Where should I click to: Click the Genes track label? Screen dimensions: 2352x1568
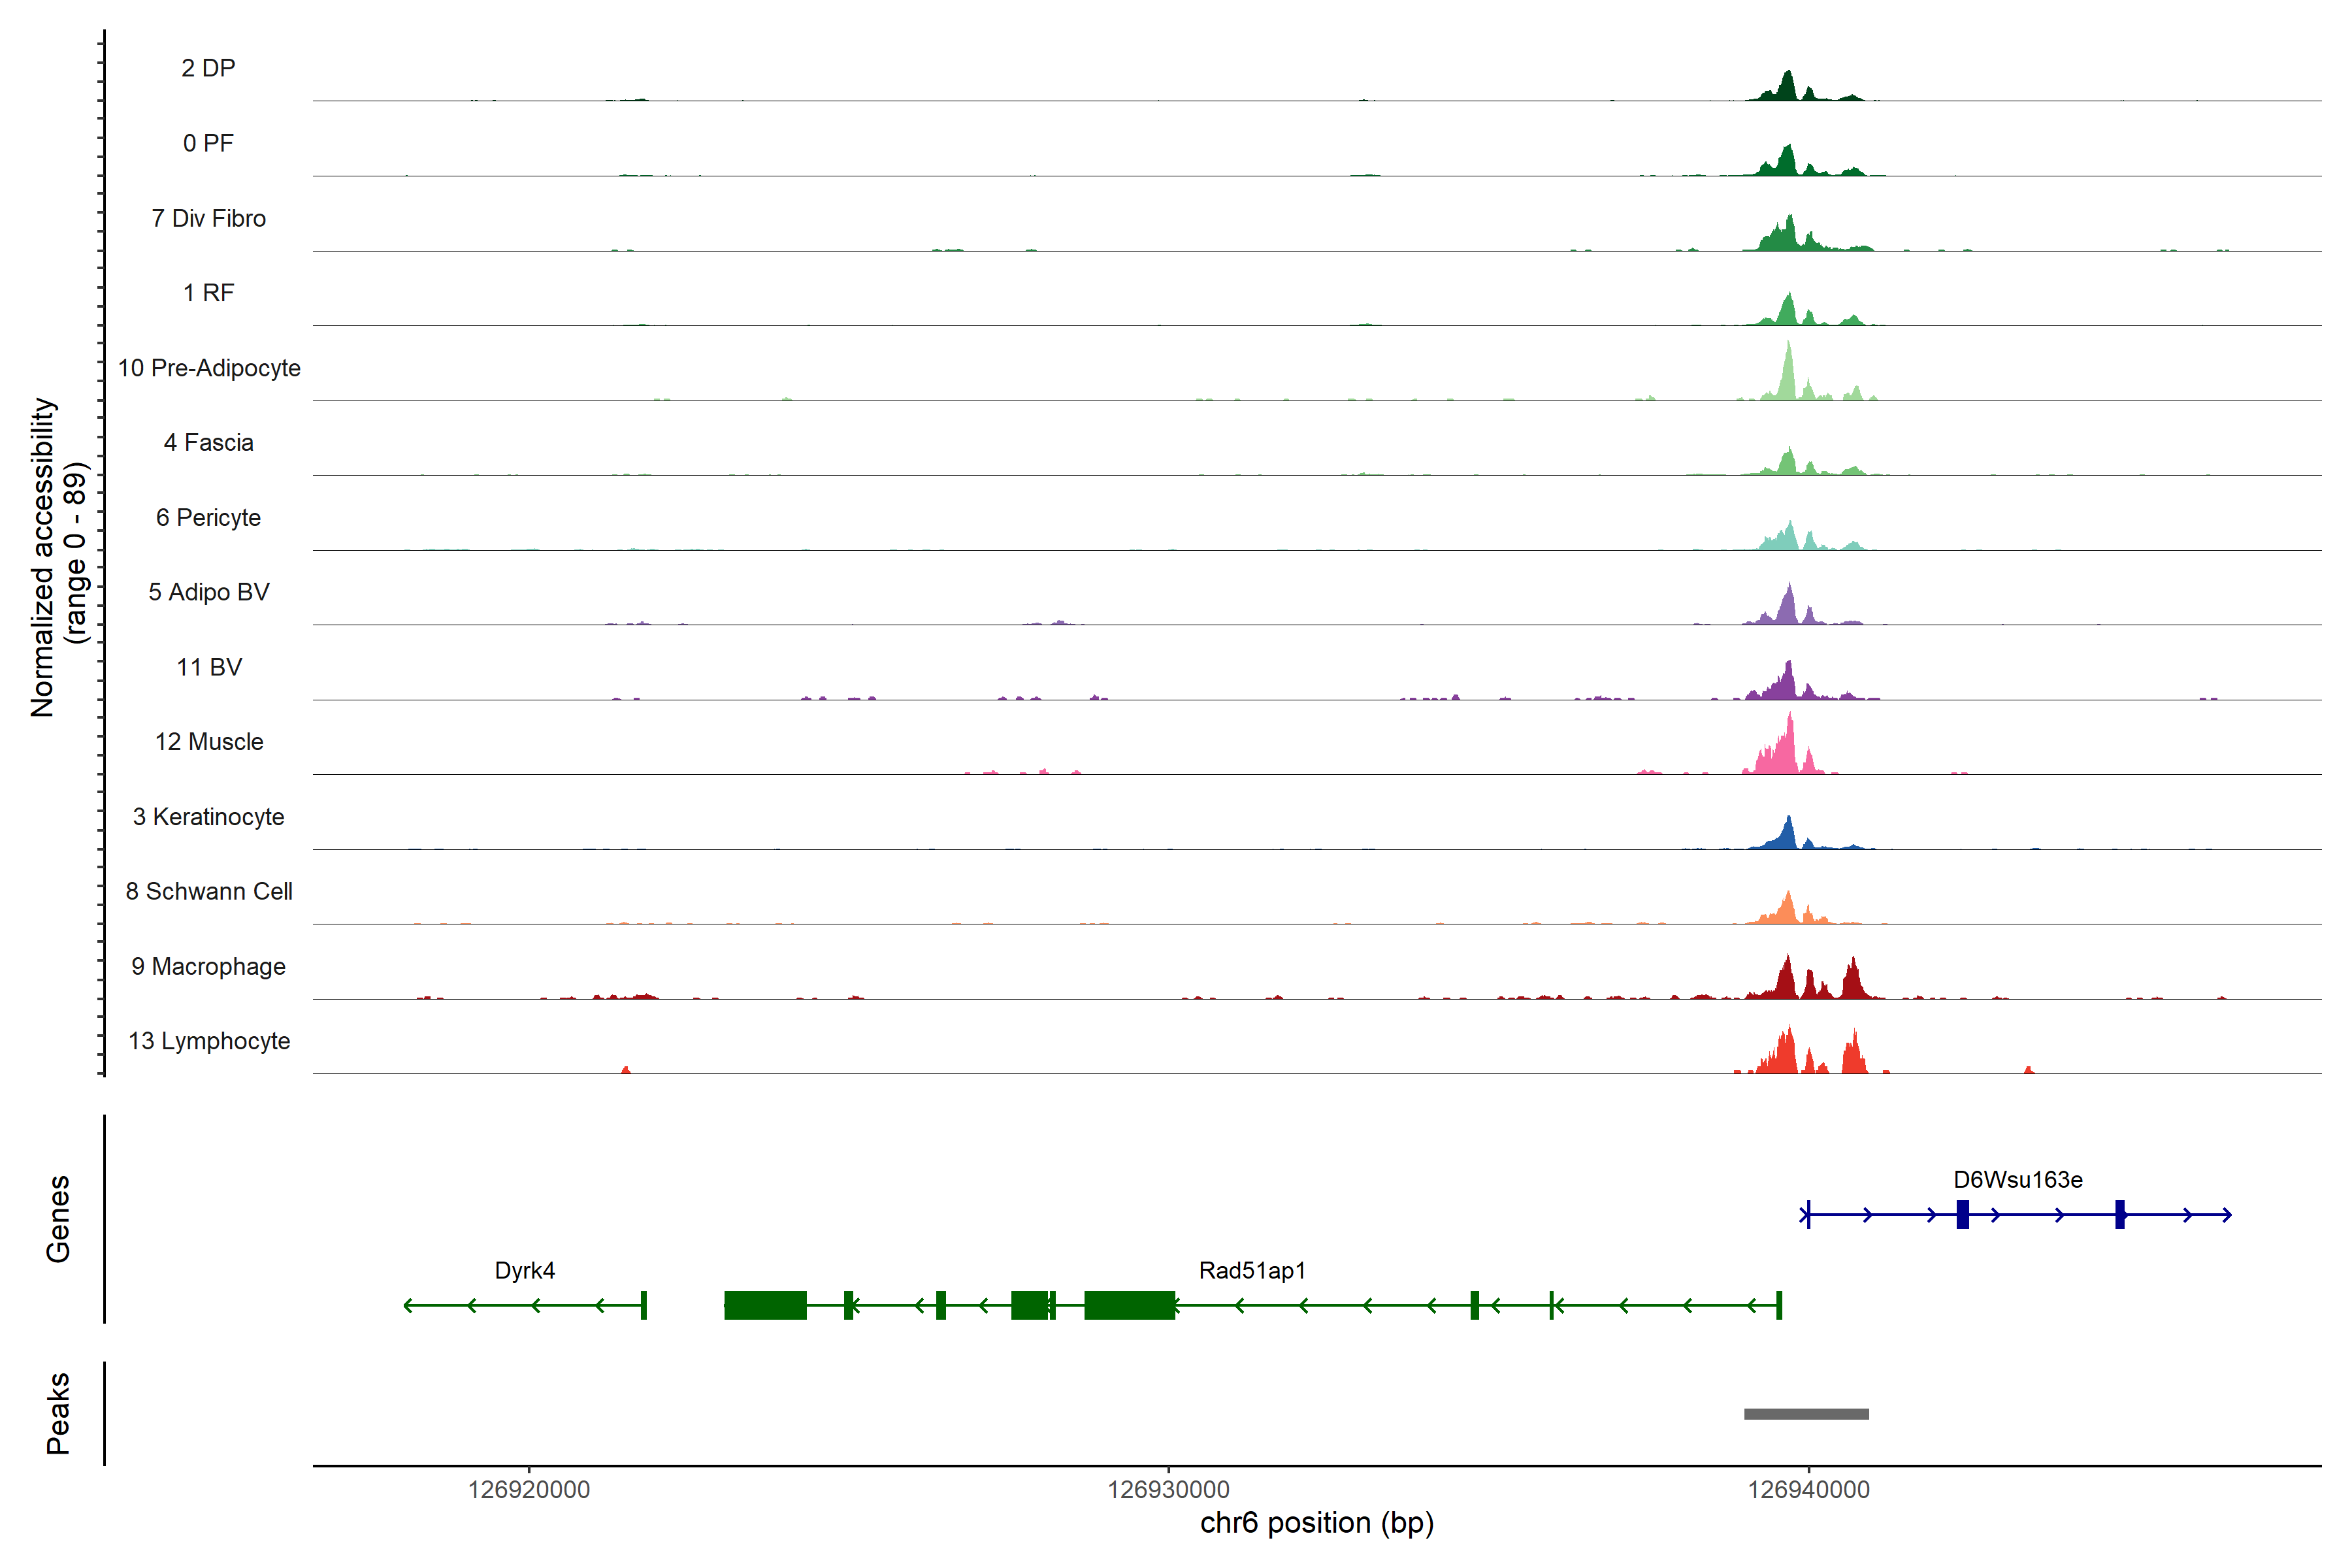pos(58,1219)
